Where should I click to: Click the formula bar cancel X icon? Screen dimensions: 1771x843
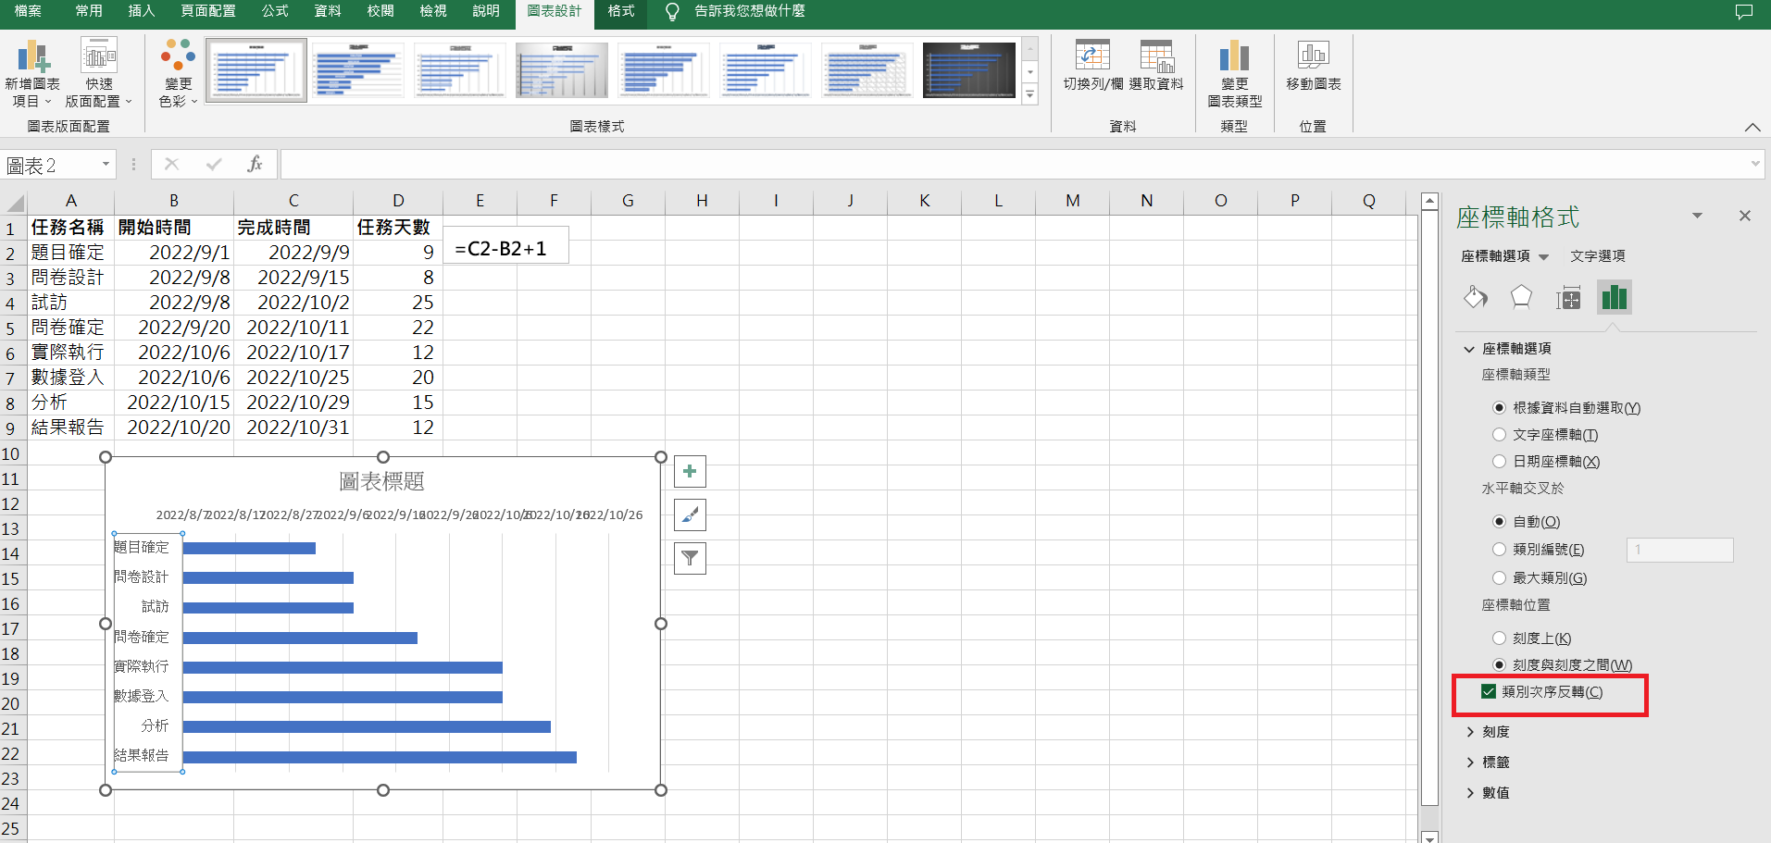pyautogui.click(x=171, y=165)
